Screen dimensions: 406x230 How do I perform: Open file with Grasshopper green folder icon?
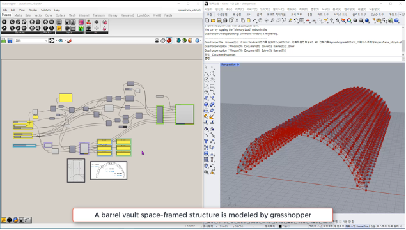3,41
